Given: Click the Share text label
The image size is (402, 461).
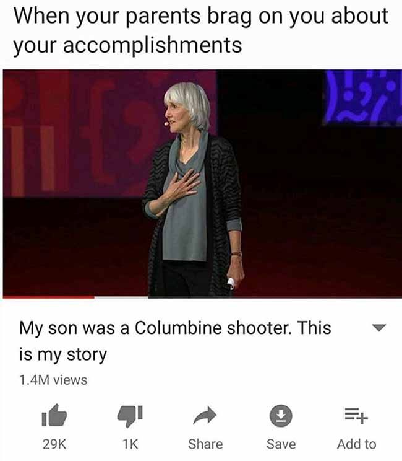Looking at the screenshot, I should [x=205, y=444].
